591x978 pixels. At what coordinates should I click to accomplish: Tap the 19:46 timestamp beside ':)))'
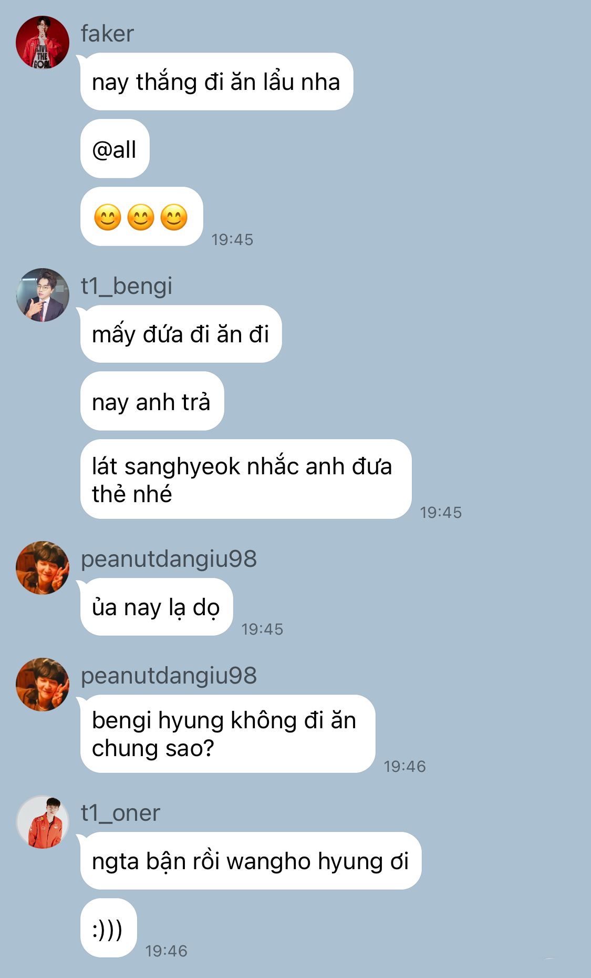click(x=166, y=951)
